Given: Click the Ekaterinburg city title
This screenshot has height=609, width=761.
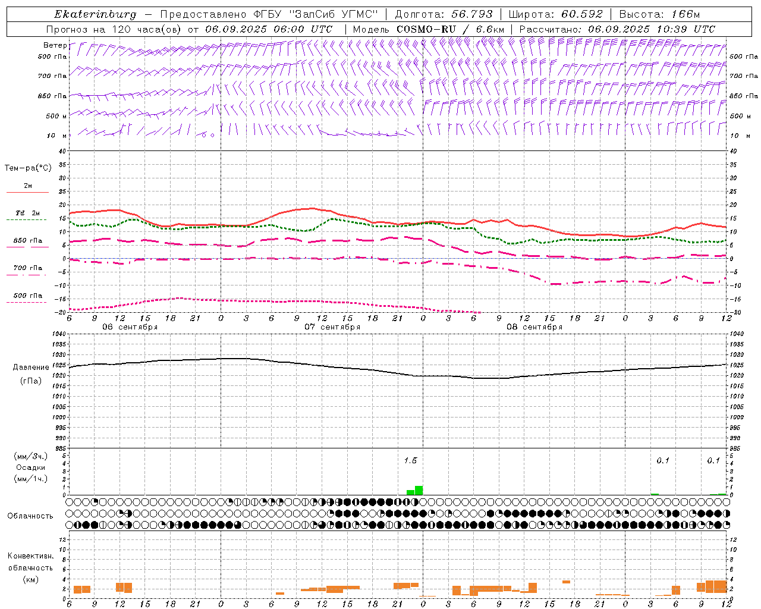Looking at the screenshot, I should 95,14.
